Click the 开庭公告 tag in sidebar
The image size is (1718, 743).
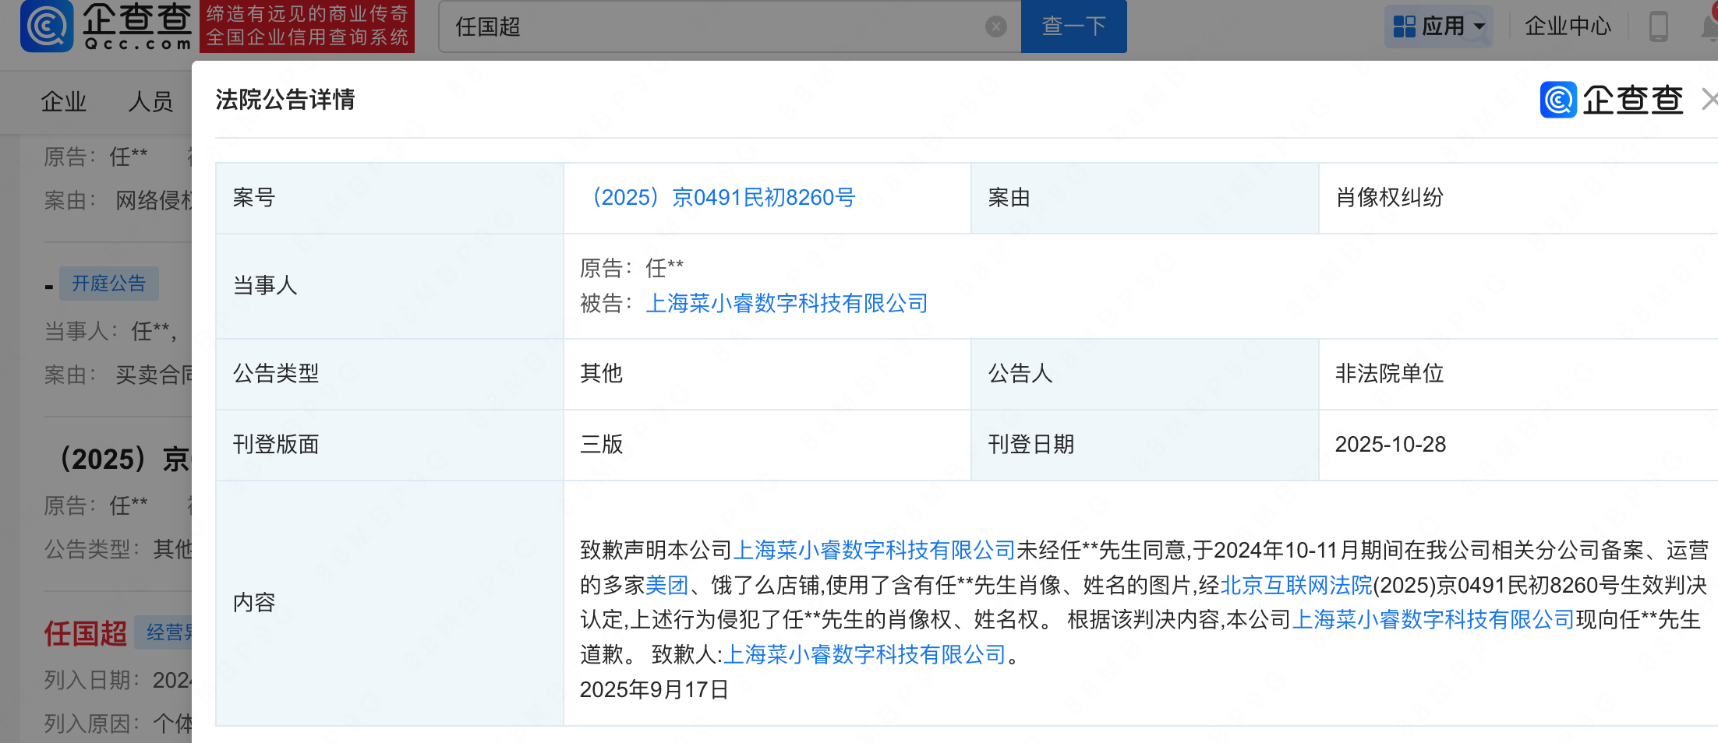108,283
